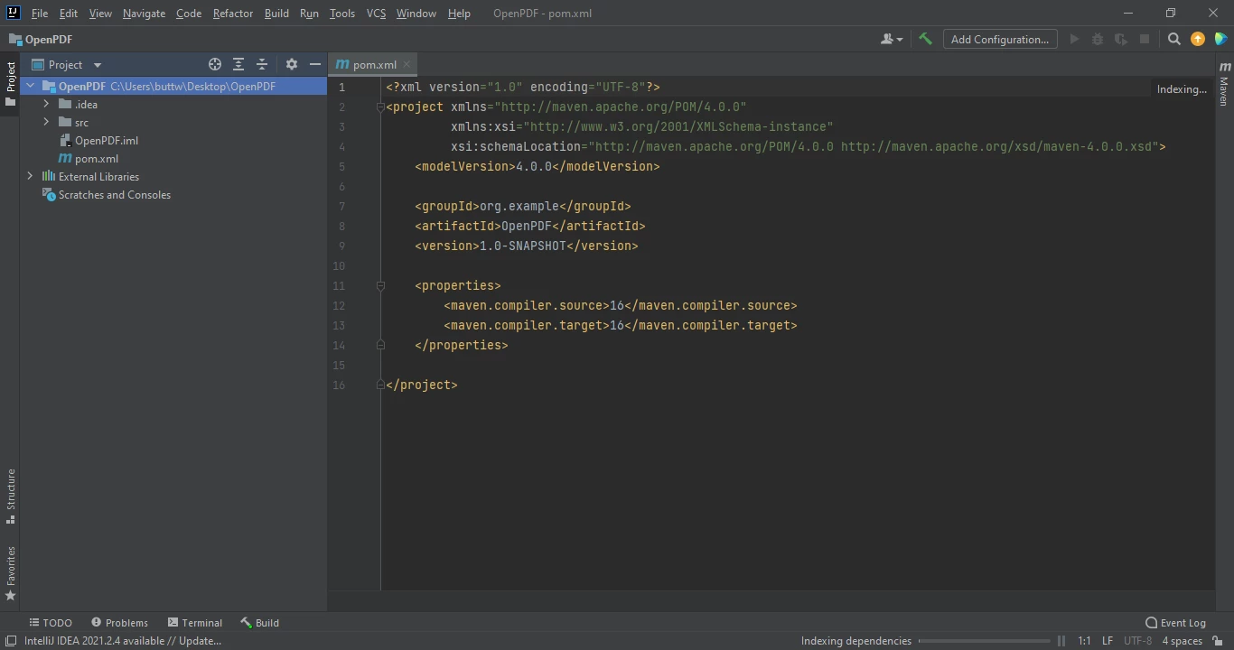Close the pom.xml editor tab
1234x650 pixels.
tap(407, 64)
